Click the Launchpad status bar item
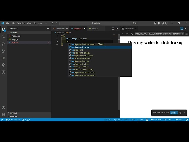This screenshot has height=142, width=189. (x=13, y=120)
